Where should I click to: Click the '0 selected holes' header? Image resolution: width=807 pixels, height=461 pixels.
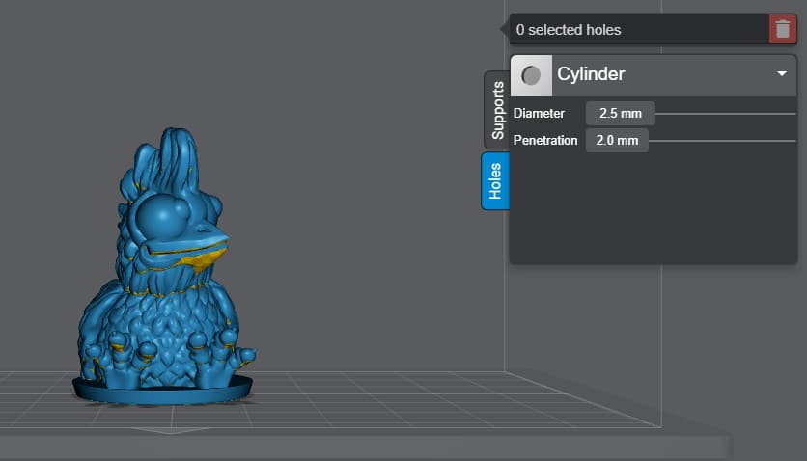click(569, 30)
